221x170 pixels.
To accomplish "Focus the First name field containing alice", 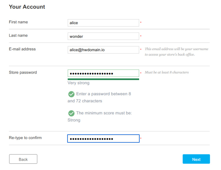I will 103,23.
